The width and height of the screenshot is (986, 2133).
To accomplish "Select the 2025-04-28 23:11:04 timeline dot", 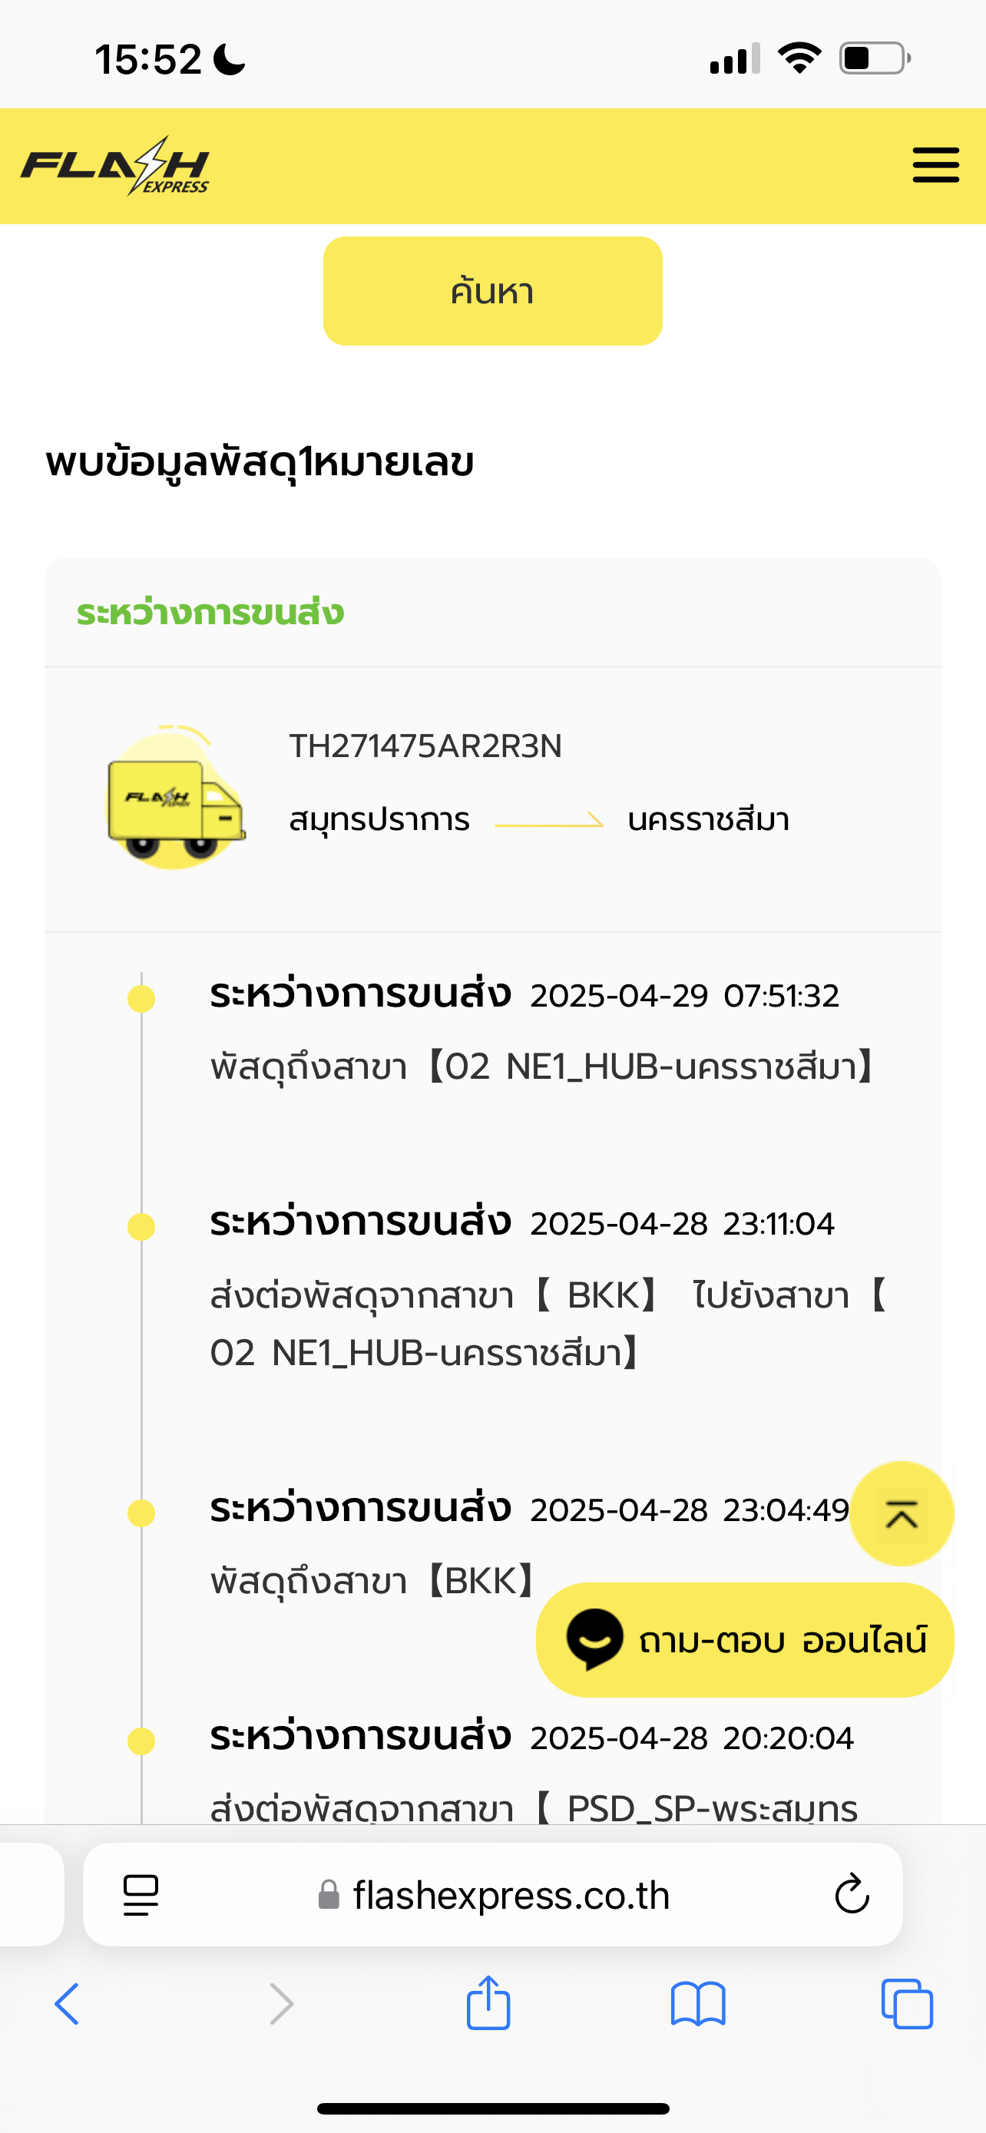I will click(x=141, y=1226).
